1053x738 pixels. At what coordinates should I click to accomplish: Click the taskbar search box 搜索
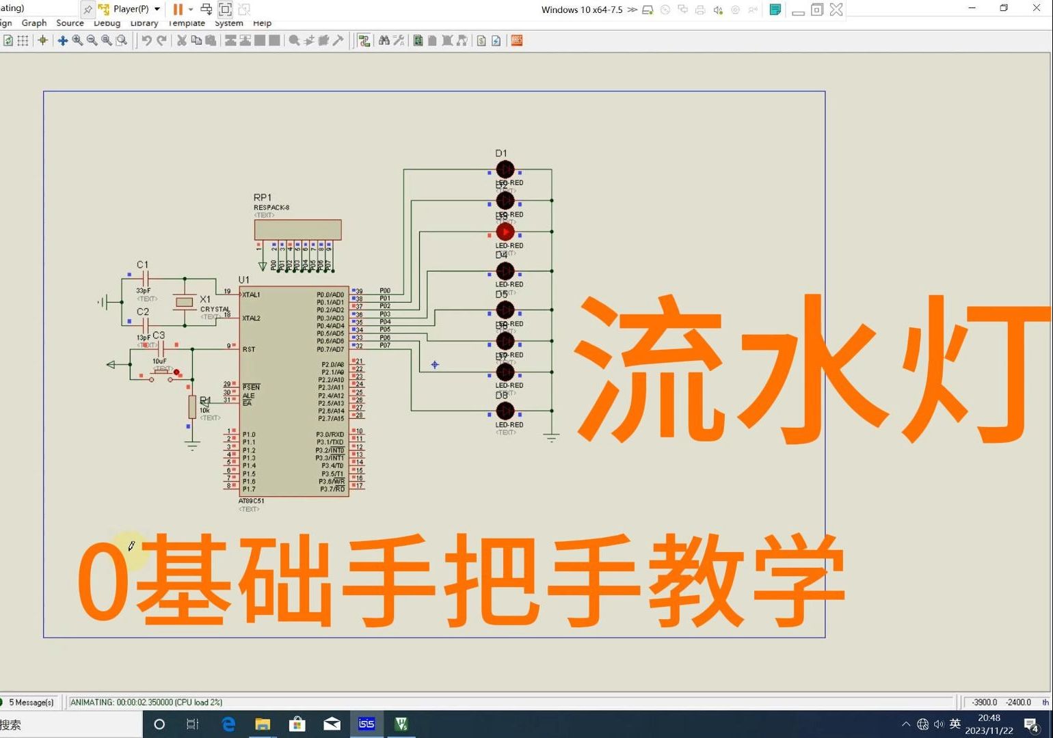(x=68, y=724)
